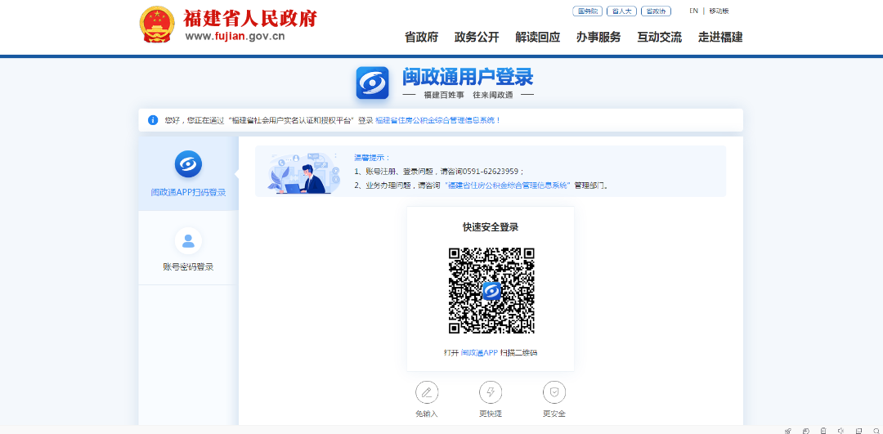Click the 免输入 pencil icon
The width and height of the screenshot is (883, 434).
(427, 392)
